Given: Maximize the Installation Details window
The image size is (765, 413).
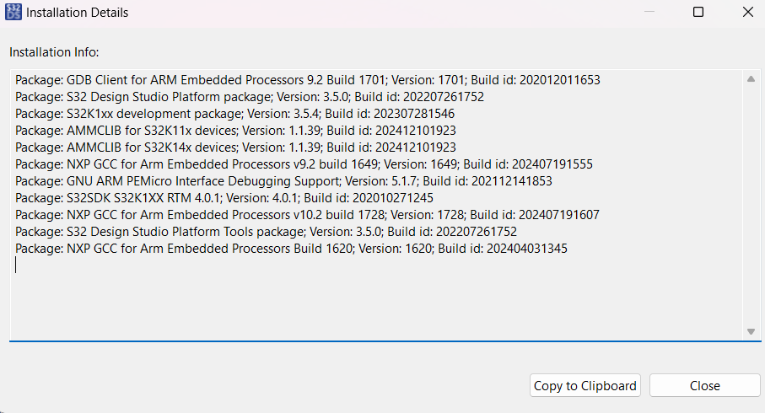Looking at the screenshot, I should click(698, 13).
